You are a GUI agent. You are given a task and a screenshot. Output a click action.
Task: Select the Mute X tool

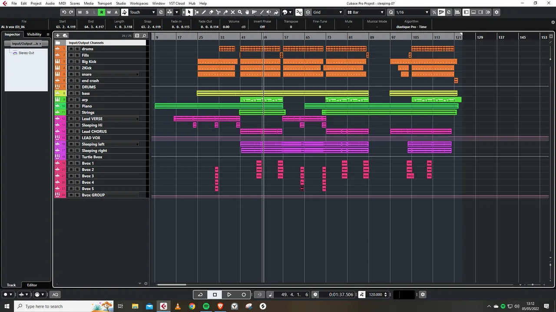(233, 12)
